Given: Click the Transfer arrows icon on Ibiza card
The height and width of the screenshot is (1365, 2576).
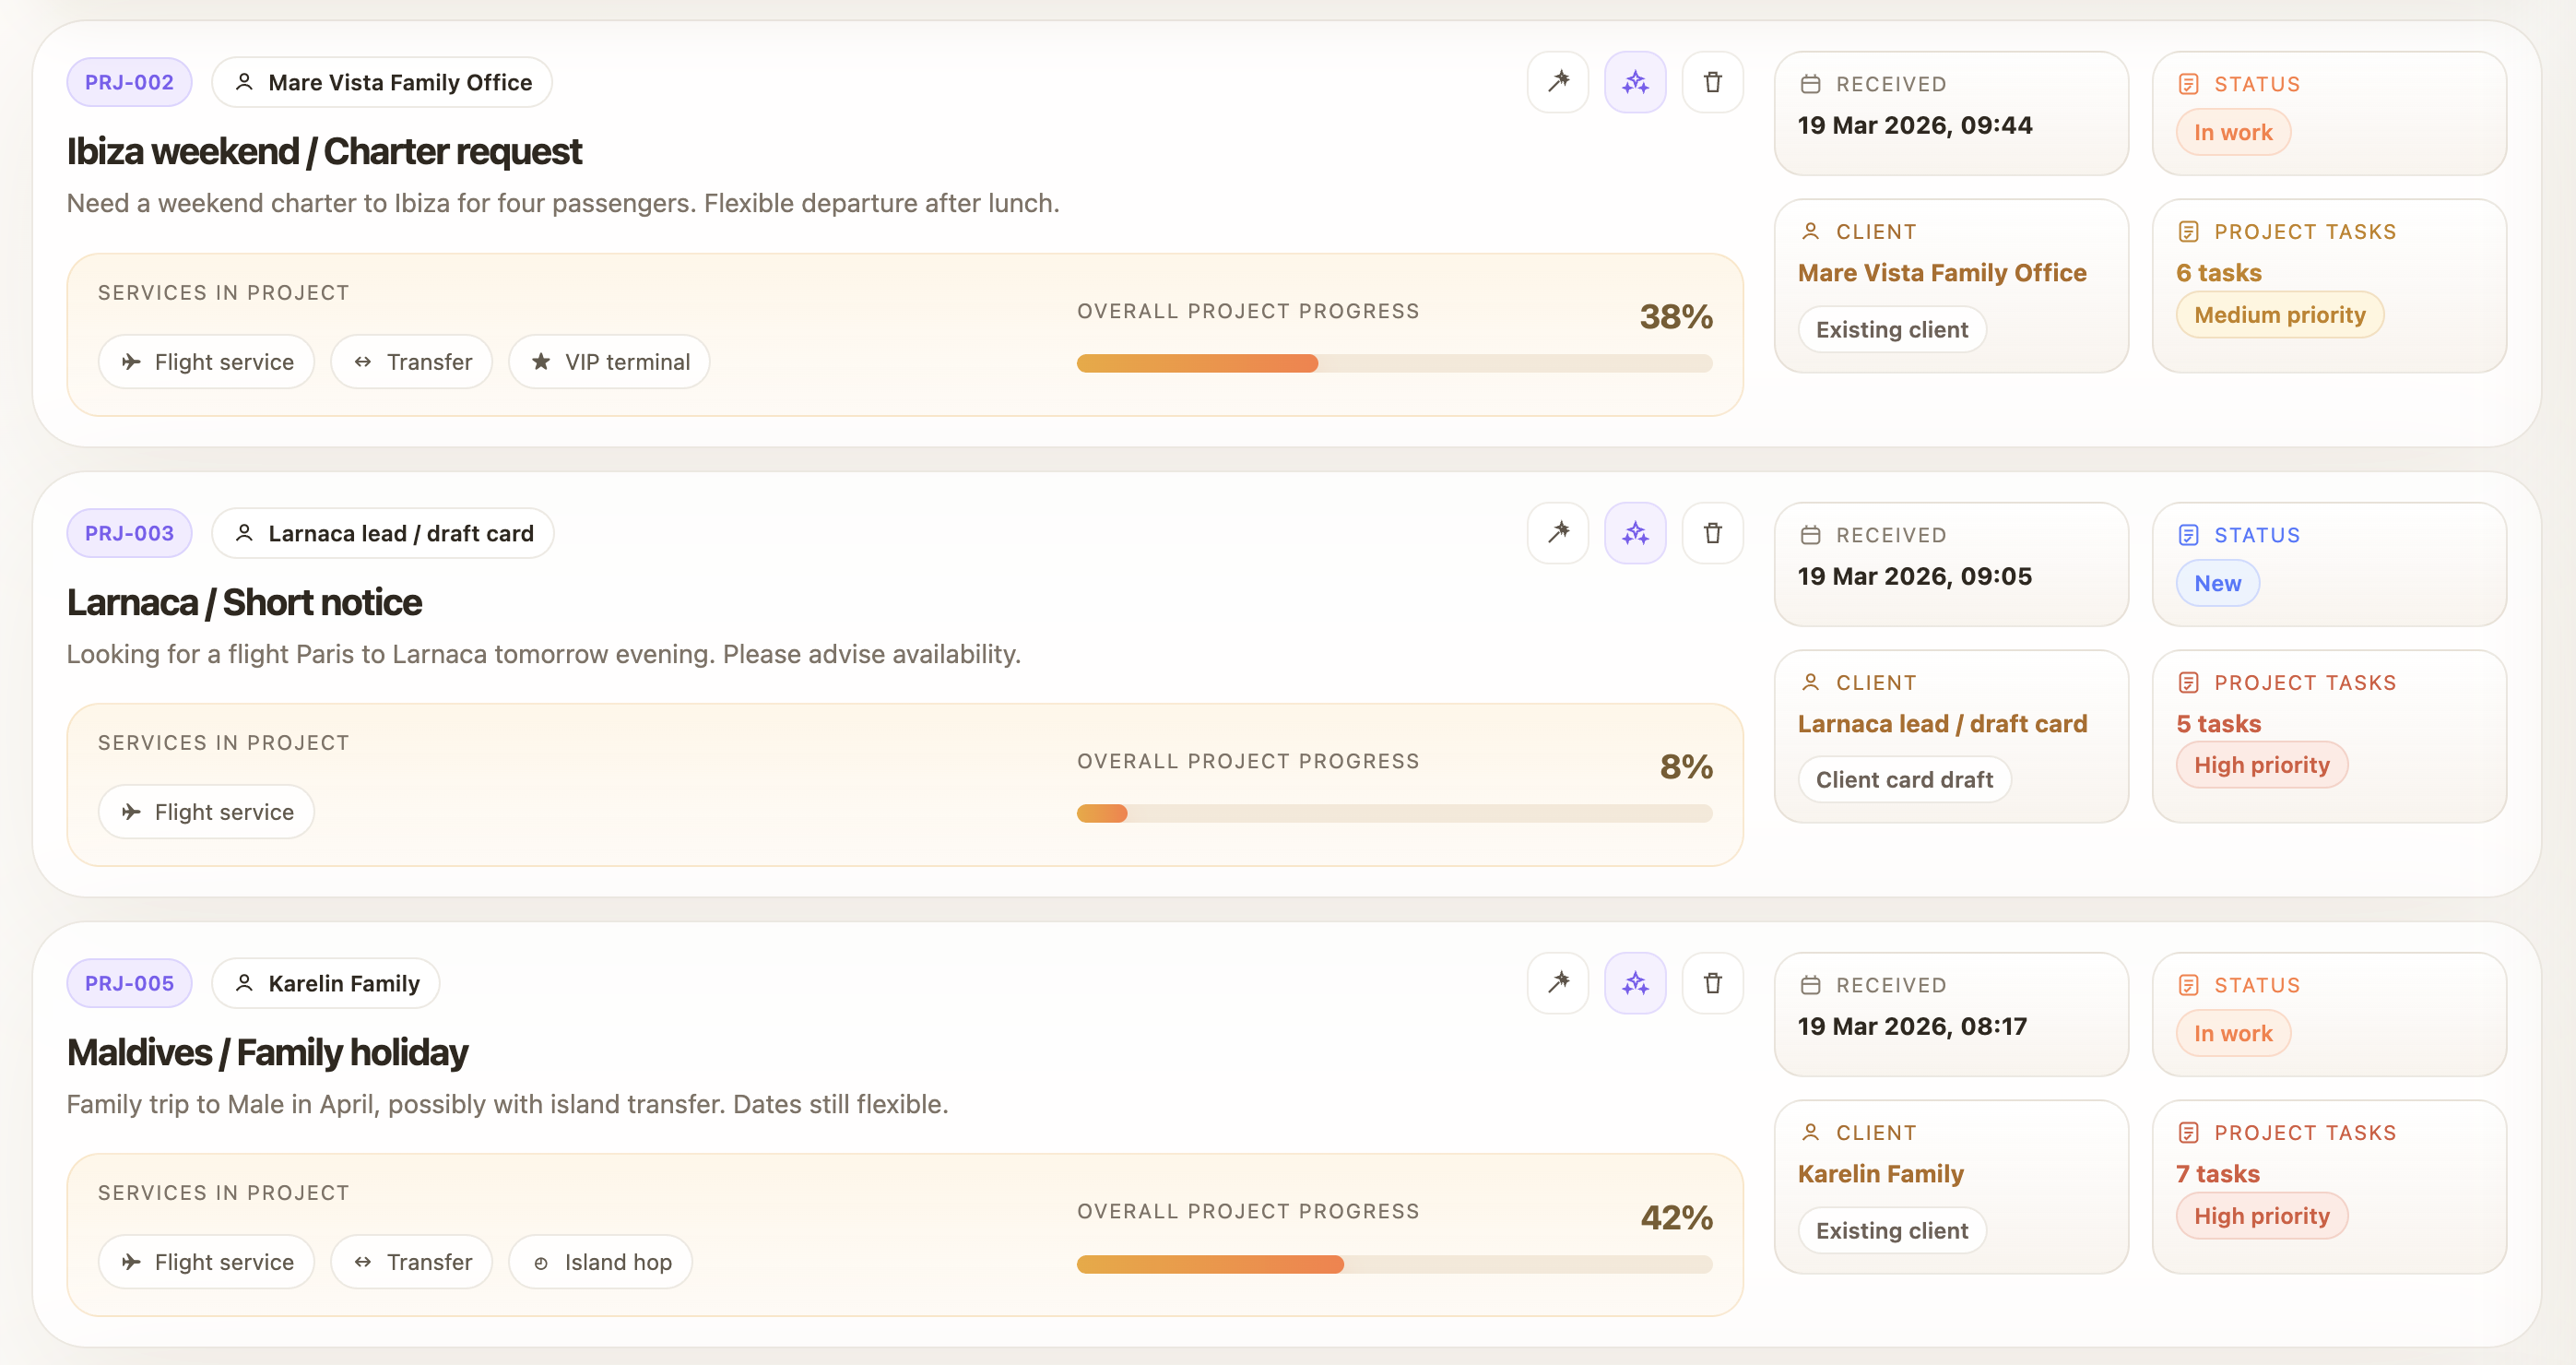Looking at the screenshot, I should (361, 361).
